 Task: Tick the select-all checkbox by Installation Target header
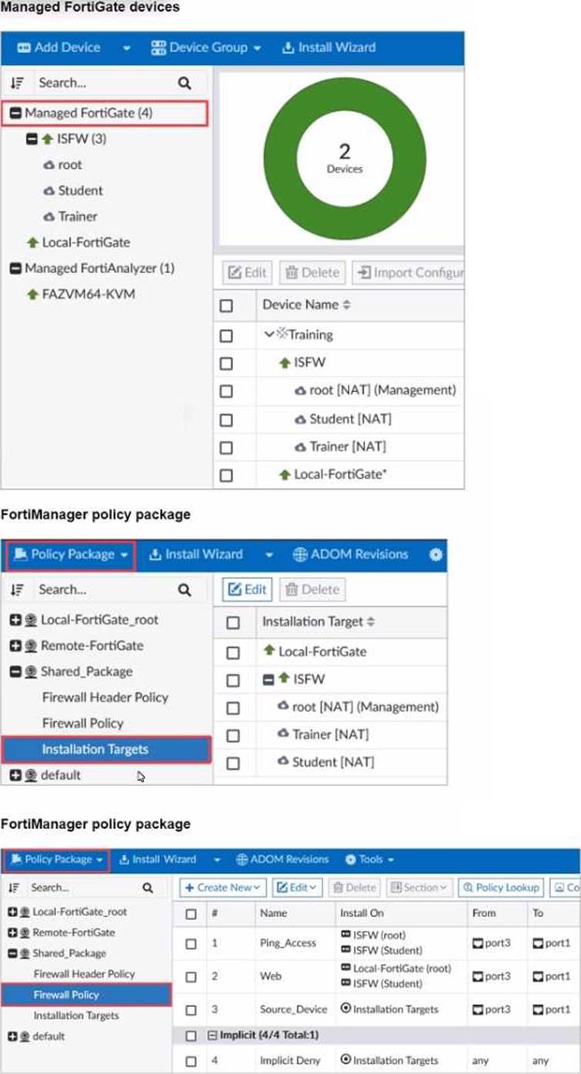(x=233, y=623)
